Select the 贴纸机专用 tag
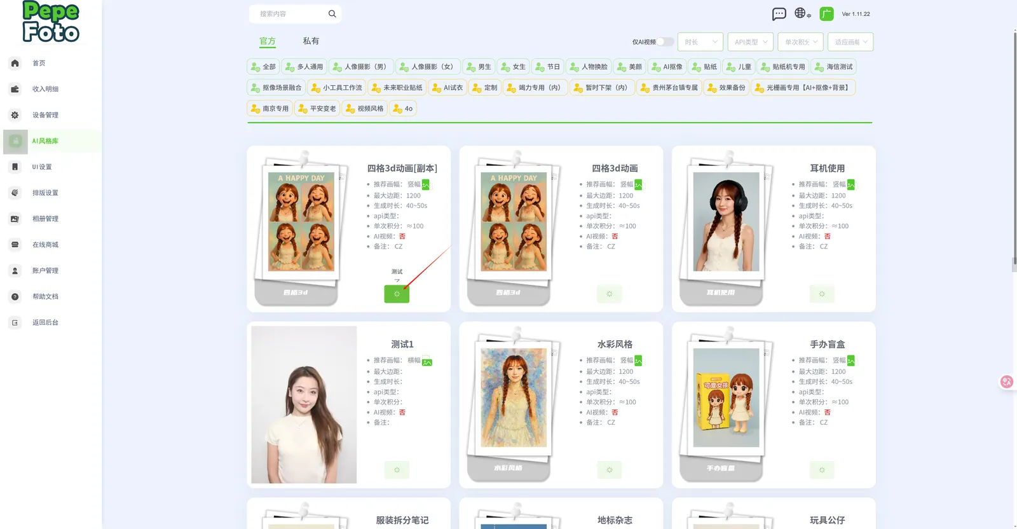 [x=782, y=67]
